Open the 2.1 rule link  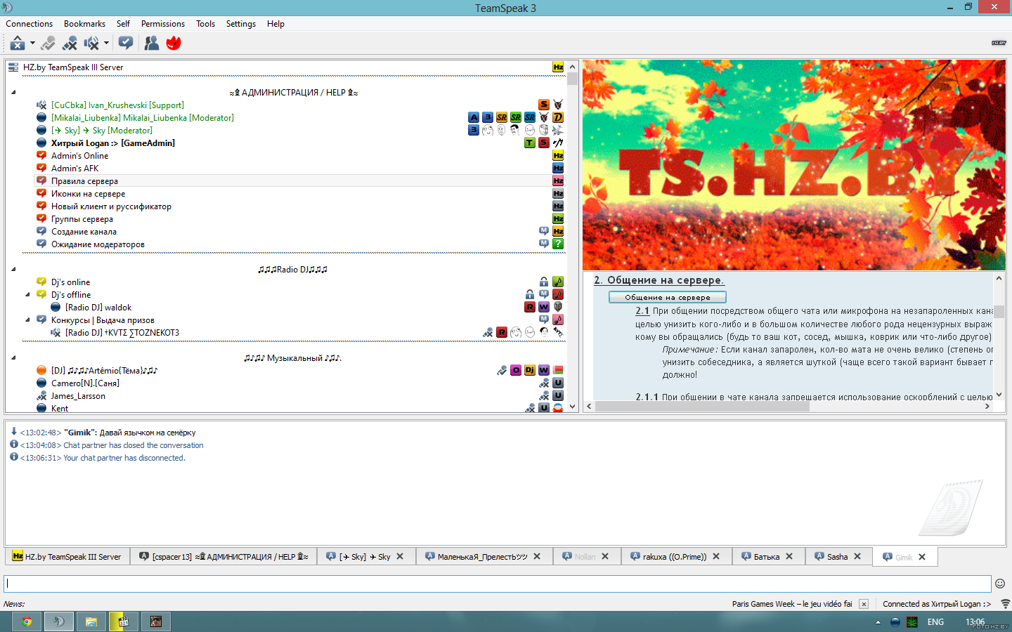642,311
